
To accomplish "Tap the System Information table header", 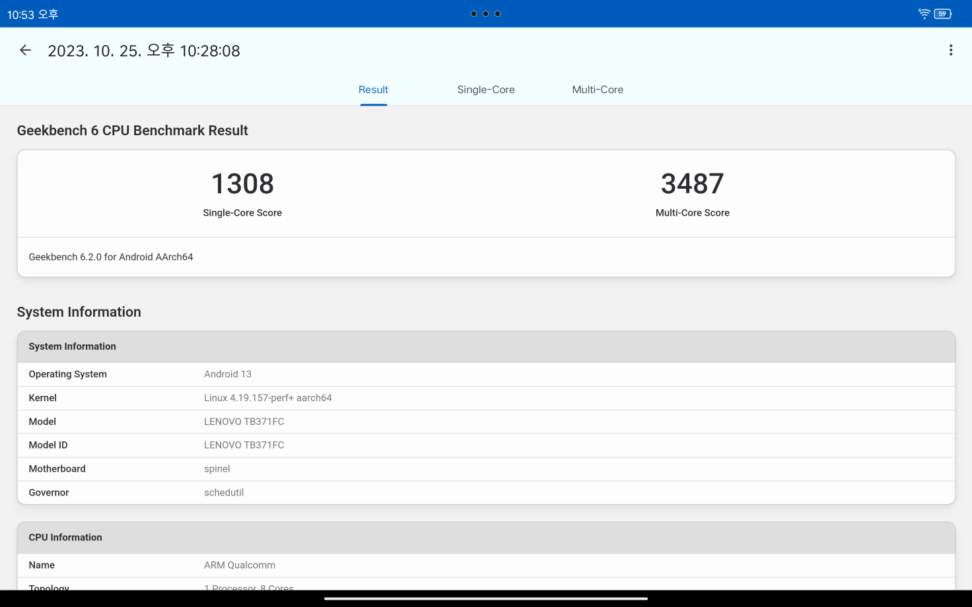I will tap(486, 347).
